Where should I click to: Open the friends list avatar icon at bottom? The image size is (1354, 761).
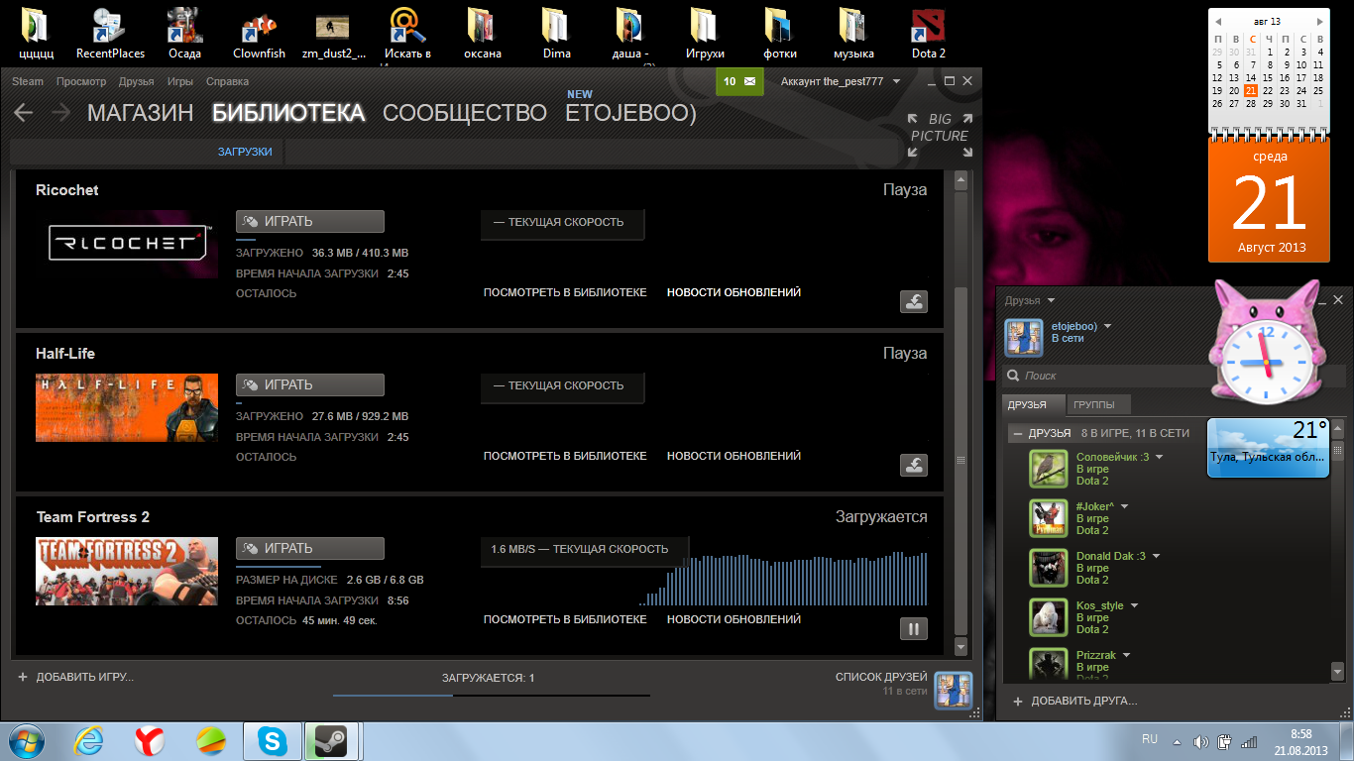[954, 689]
